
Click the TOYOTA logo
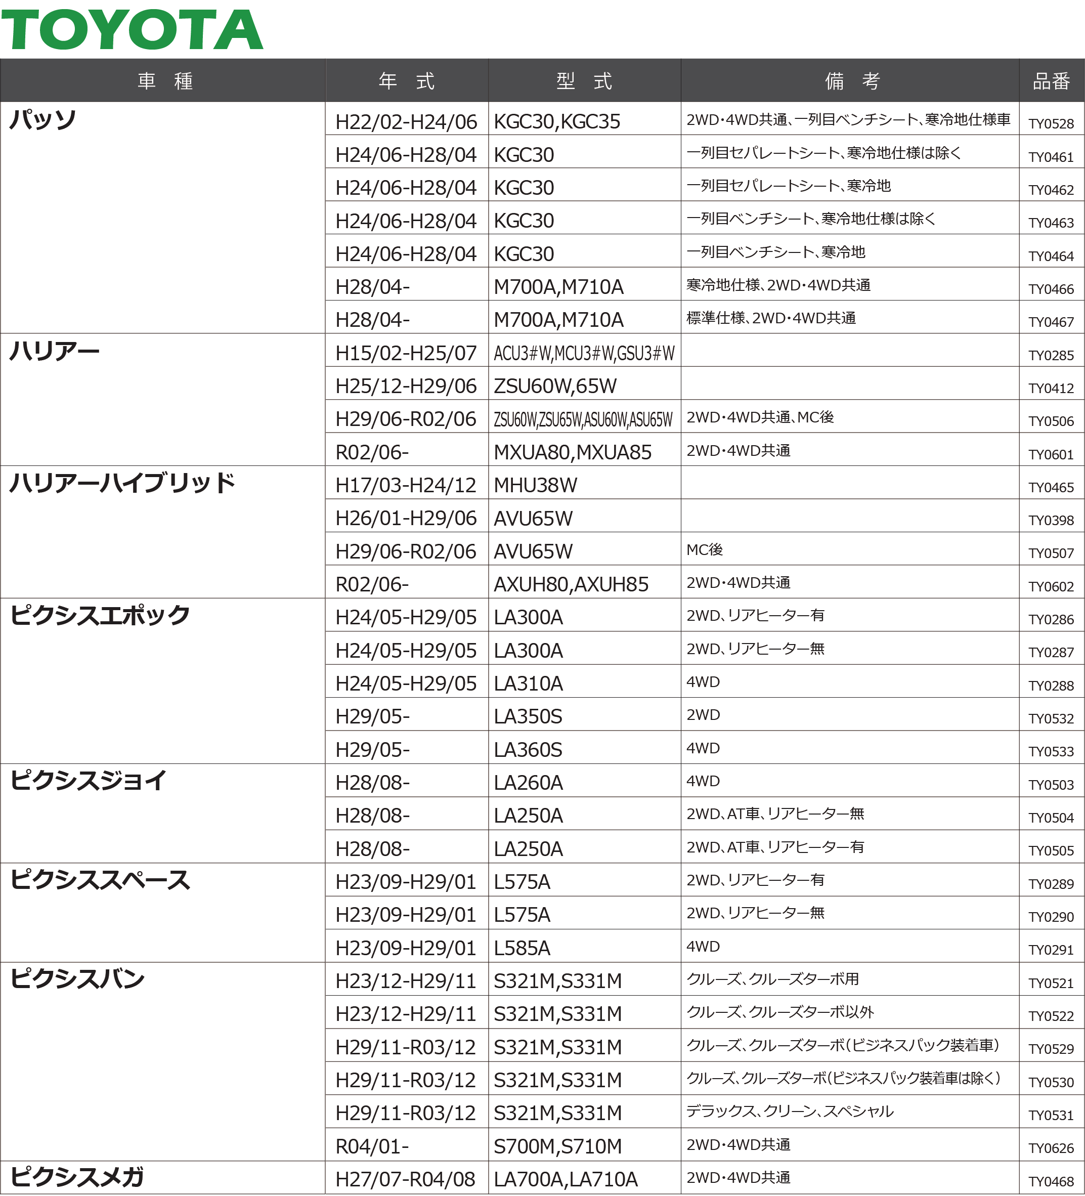(x=132, y=30)
